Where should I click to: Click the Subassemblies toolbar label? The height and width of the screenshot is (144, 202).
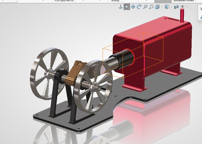184,1
